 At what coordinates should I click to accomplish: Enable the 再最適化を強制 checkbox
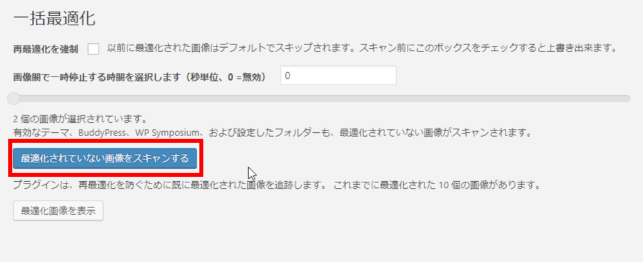[x=94, y=49]
